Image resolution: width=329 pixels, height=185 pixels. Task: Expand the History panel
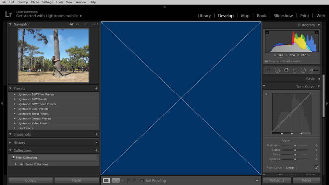10,142
